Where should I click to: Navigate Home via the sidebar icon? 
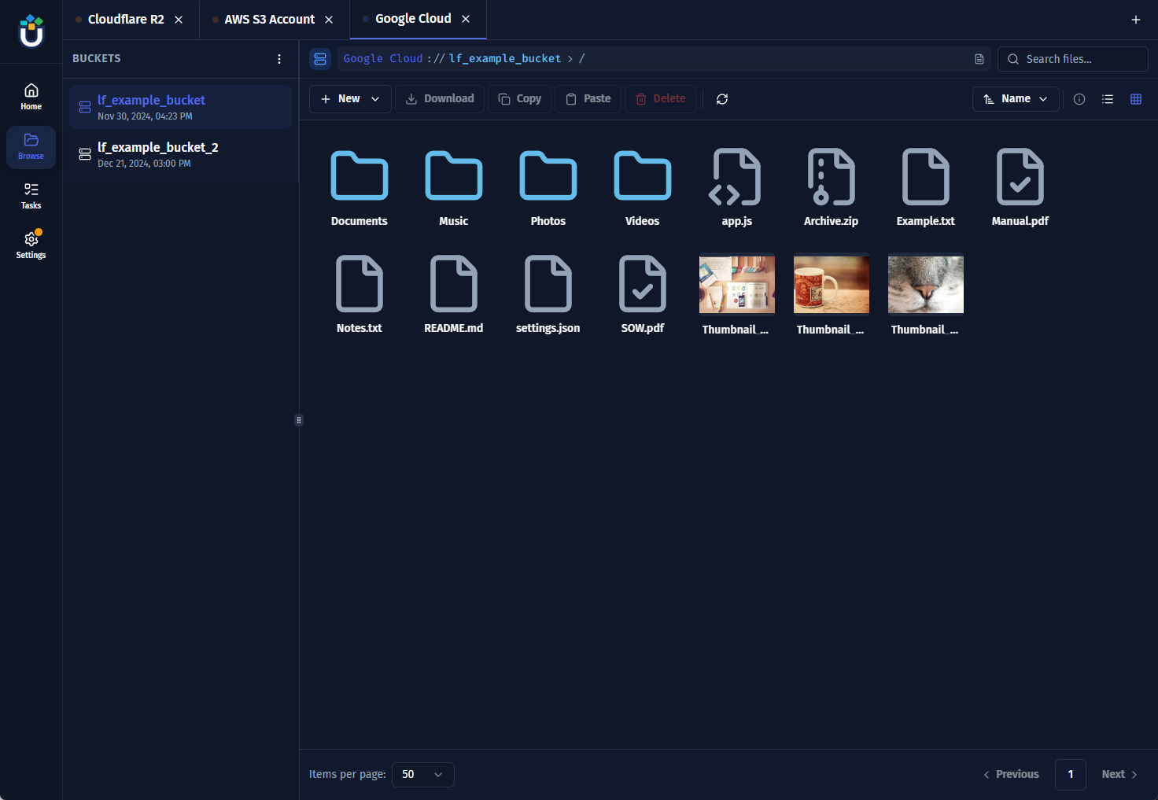point(31,96)
